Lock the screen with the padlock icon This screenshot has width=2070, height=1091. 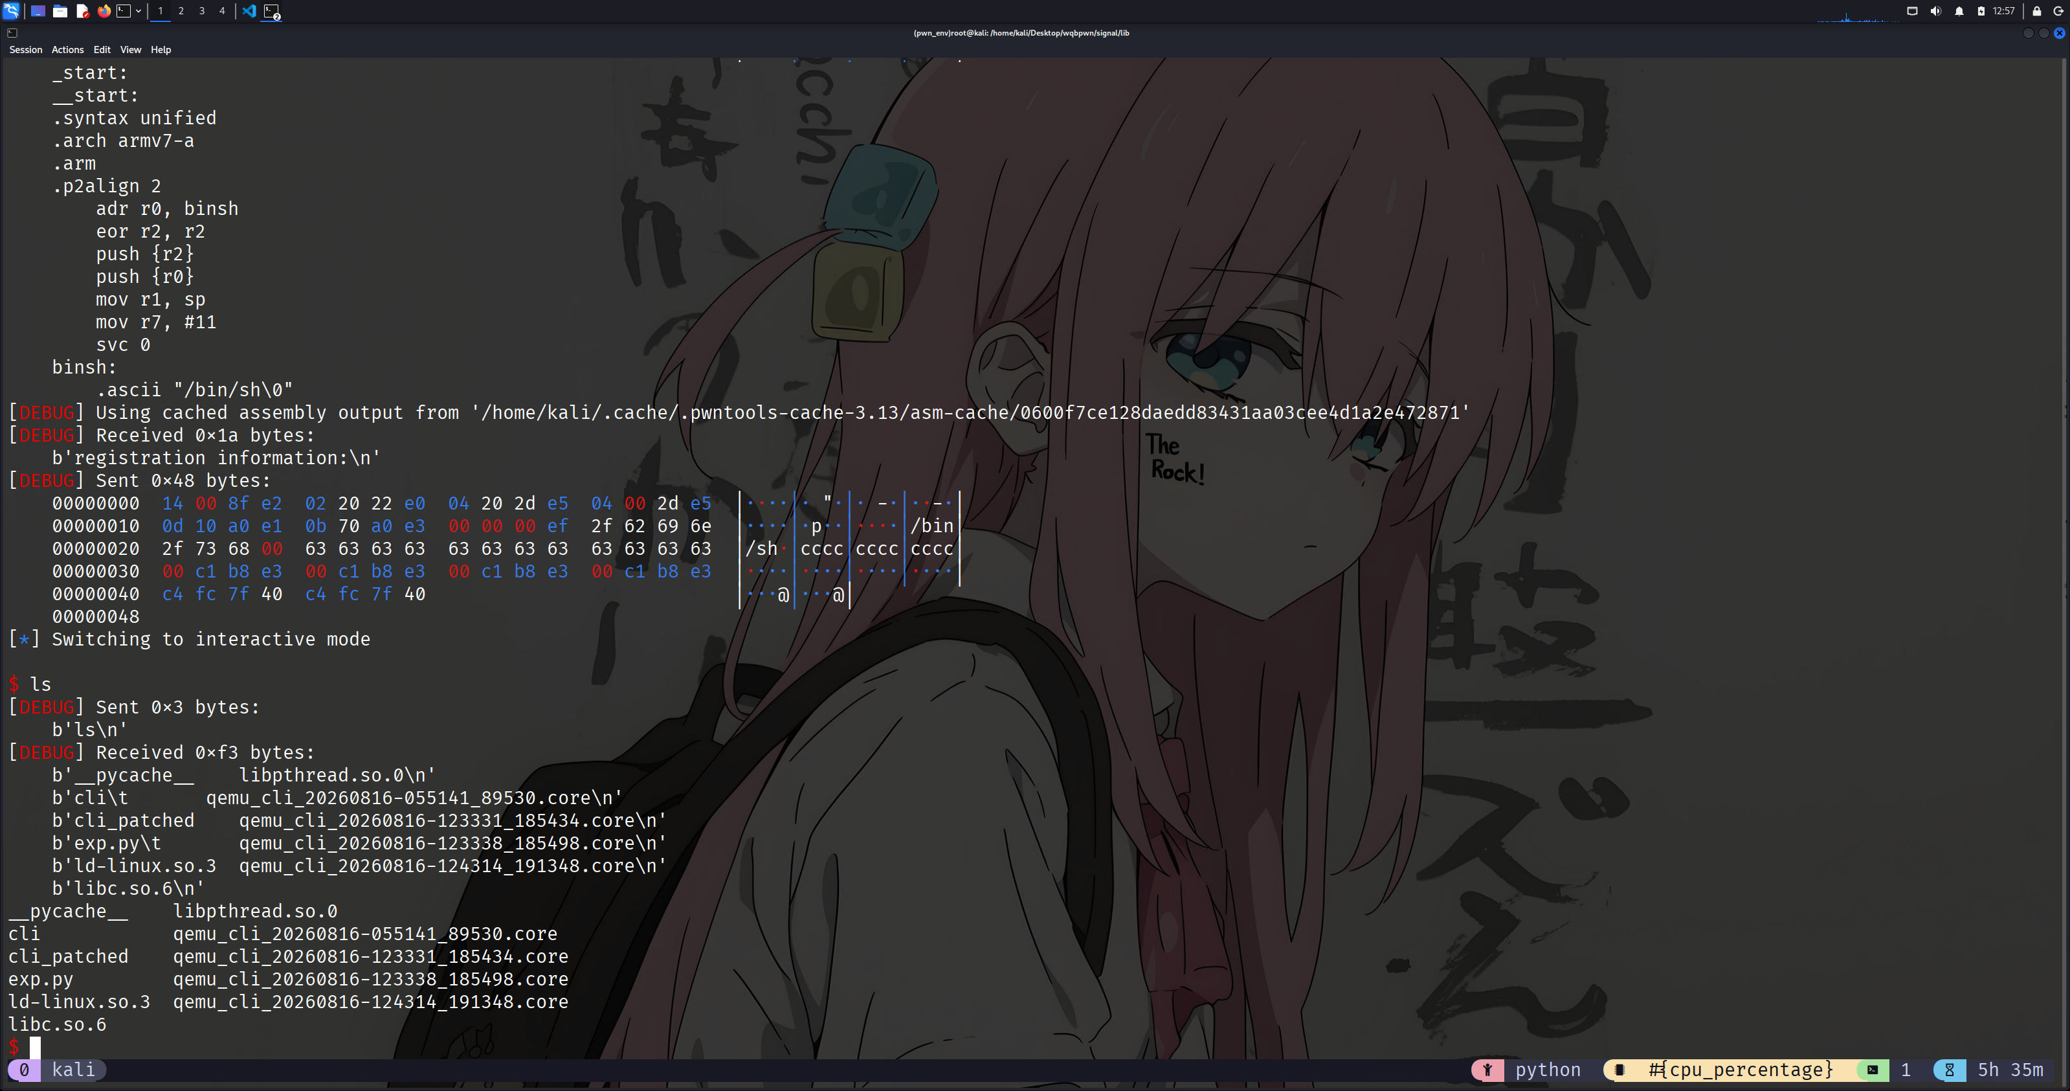pyautogui.click(x=2036, y=11)
